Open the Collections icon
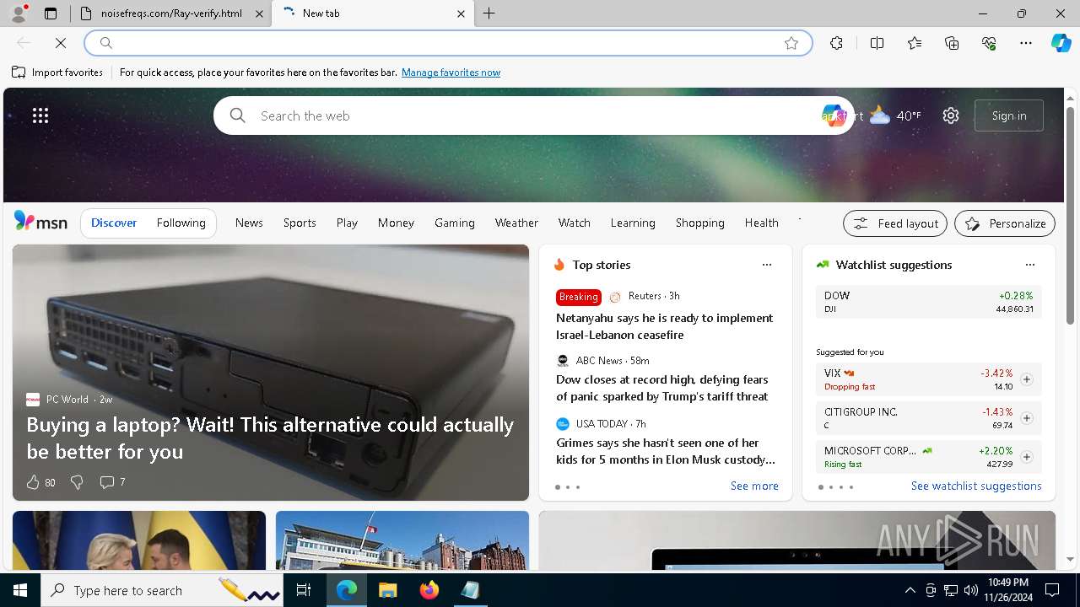1080x607 pixels. 952,43
